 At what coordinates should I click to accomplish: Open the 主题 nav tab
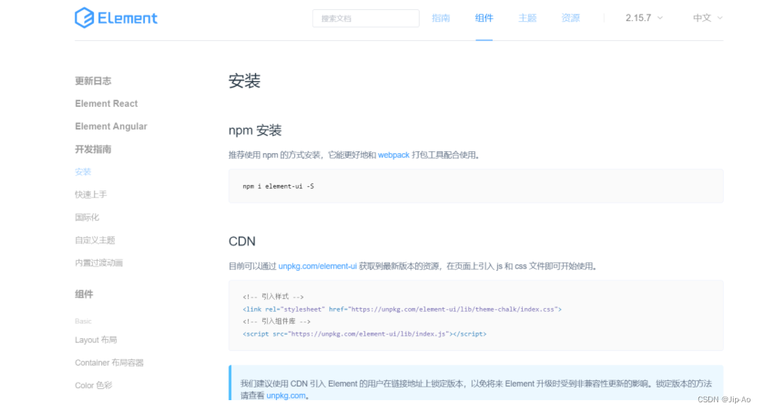click(x=527, y=18)
